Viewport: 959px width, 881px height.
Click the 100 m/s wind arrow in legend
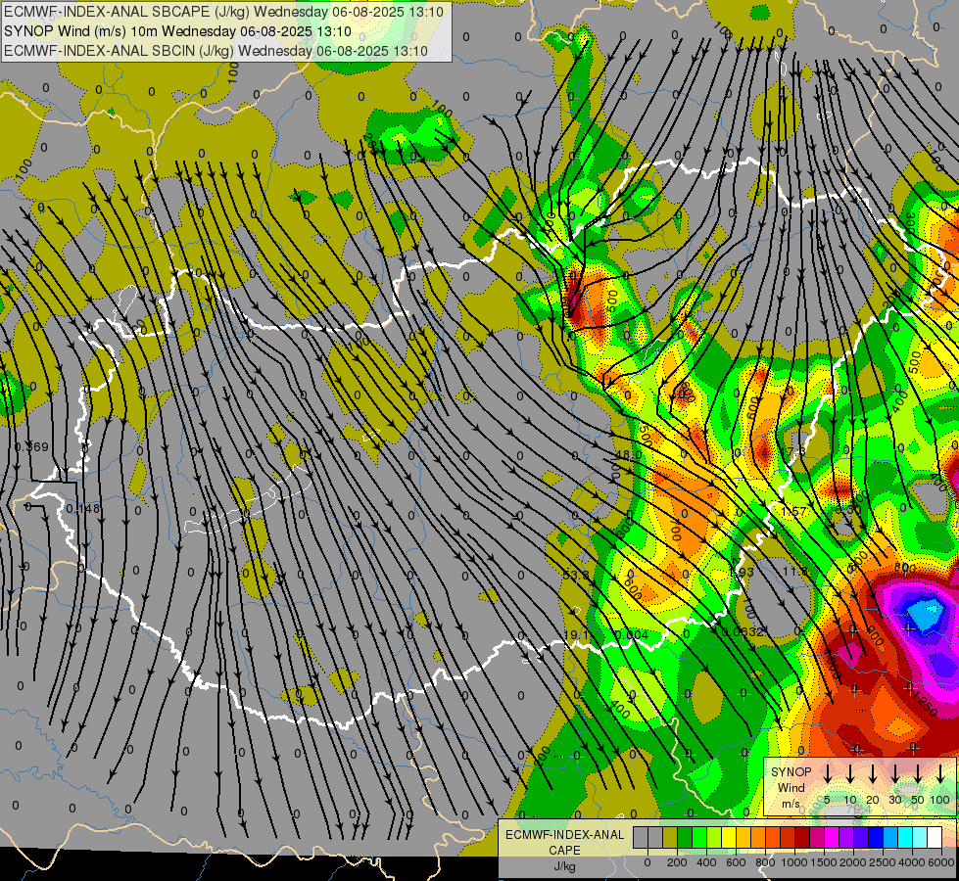[940, 772]
